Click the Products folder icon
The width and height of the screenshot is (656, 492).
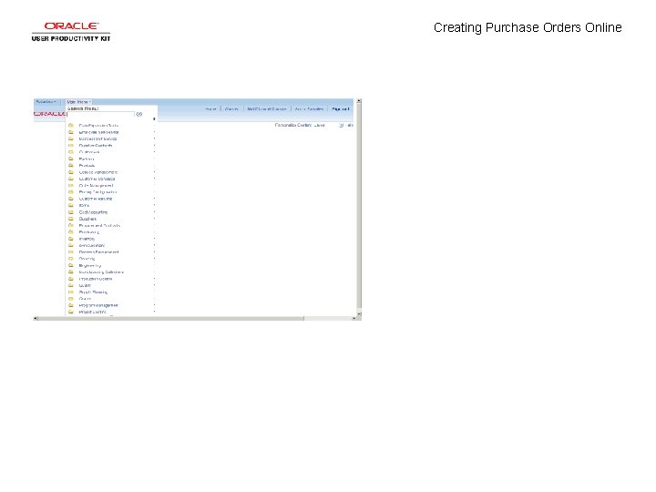tap(71, 165)
